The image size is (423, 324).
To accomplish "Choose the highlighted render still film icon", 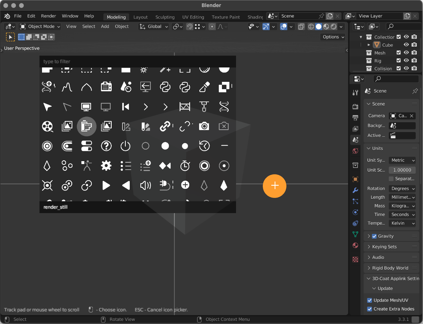I will (x=87, y=126).
